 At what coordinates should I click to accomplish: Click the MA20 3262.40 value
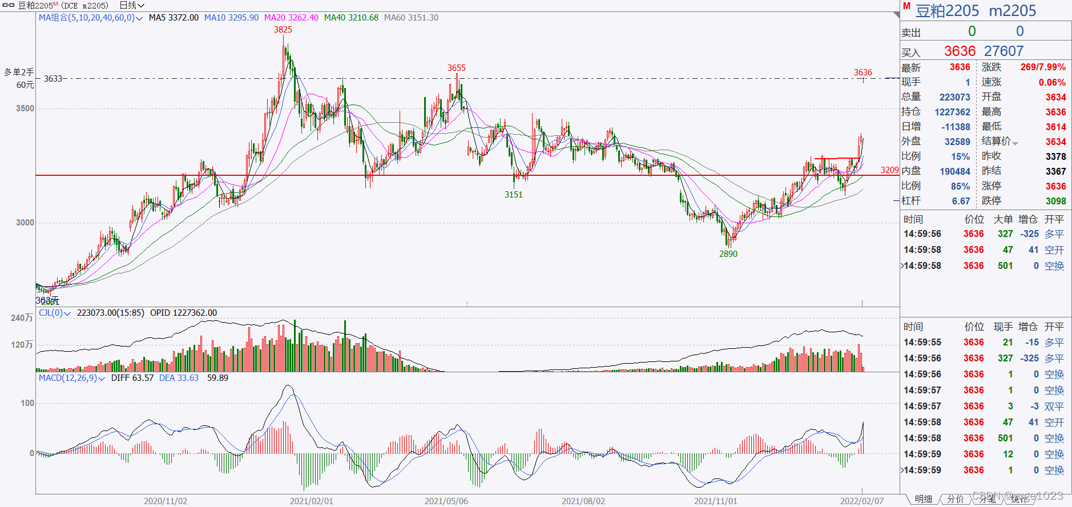coord(291,18)
